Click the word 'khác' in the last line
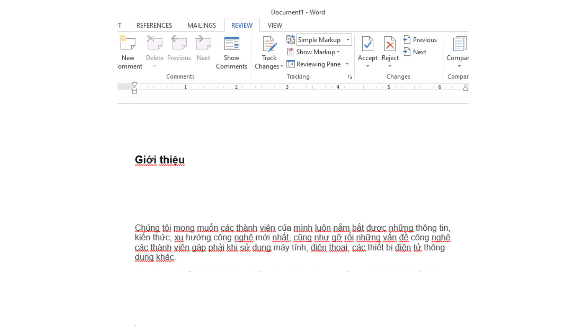Viewport: 586px width, 330px height. (x=165, y=257)
